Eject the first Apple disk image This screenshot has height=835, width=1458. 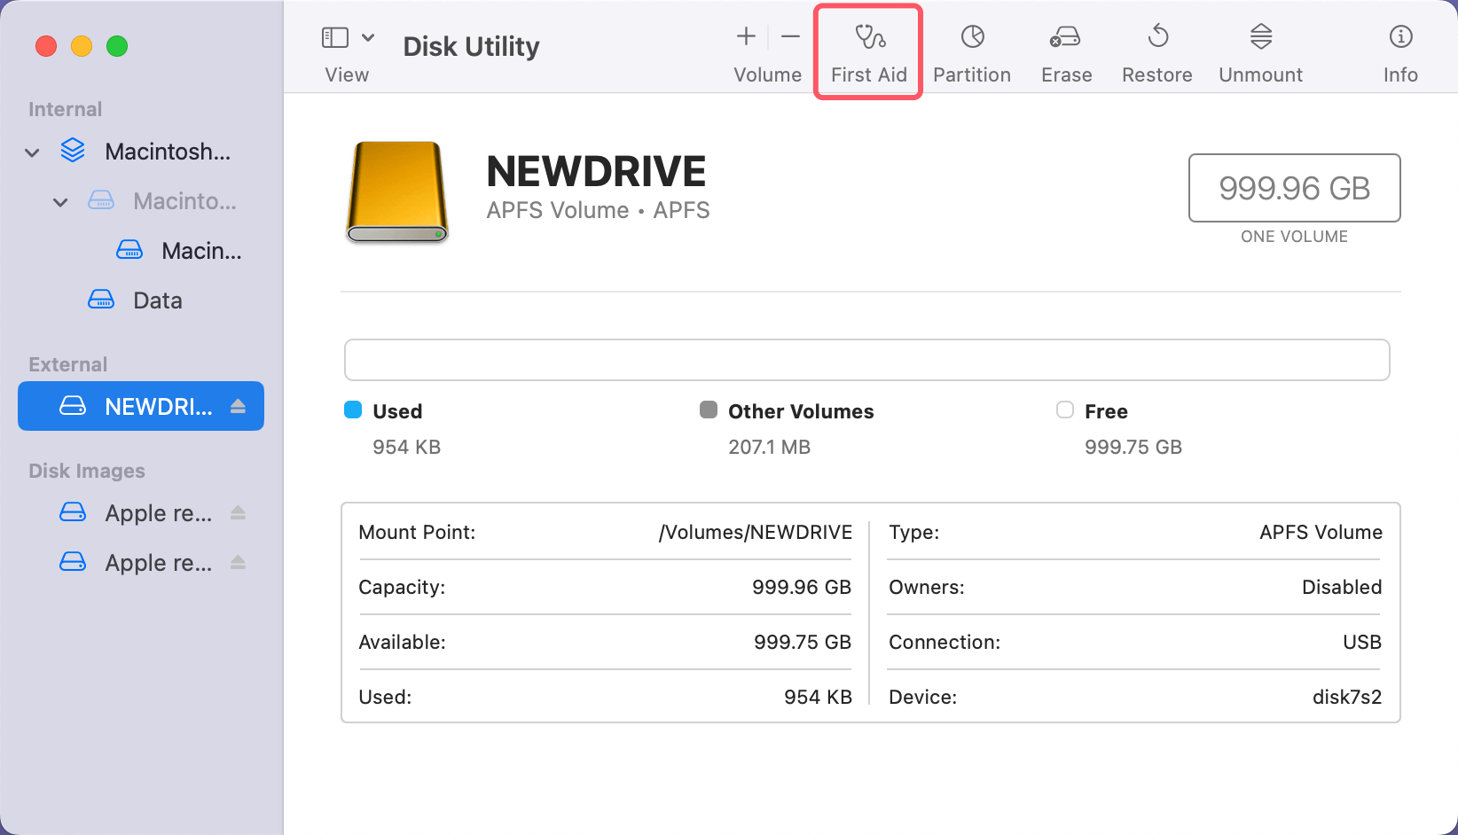coord(238,513)
